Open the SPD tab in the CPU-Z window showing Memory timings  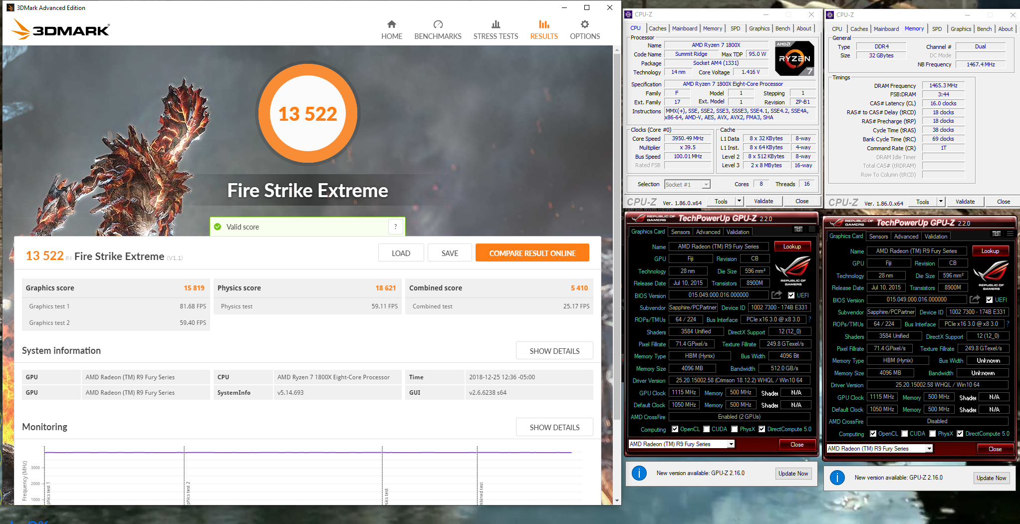pos(937,29)
